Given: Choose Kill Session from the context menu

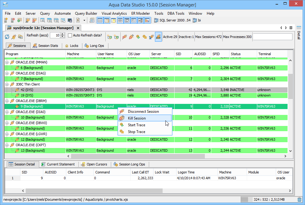Looking at the screenshot, I should tap(145, 118).
